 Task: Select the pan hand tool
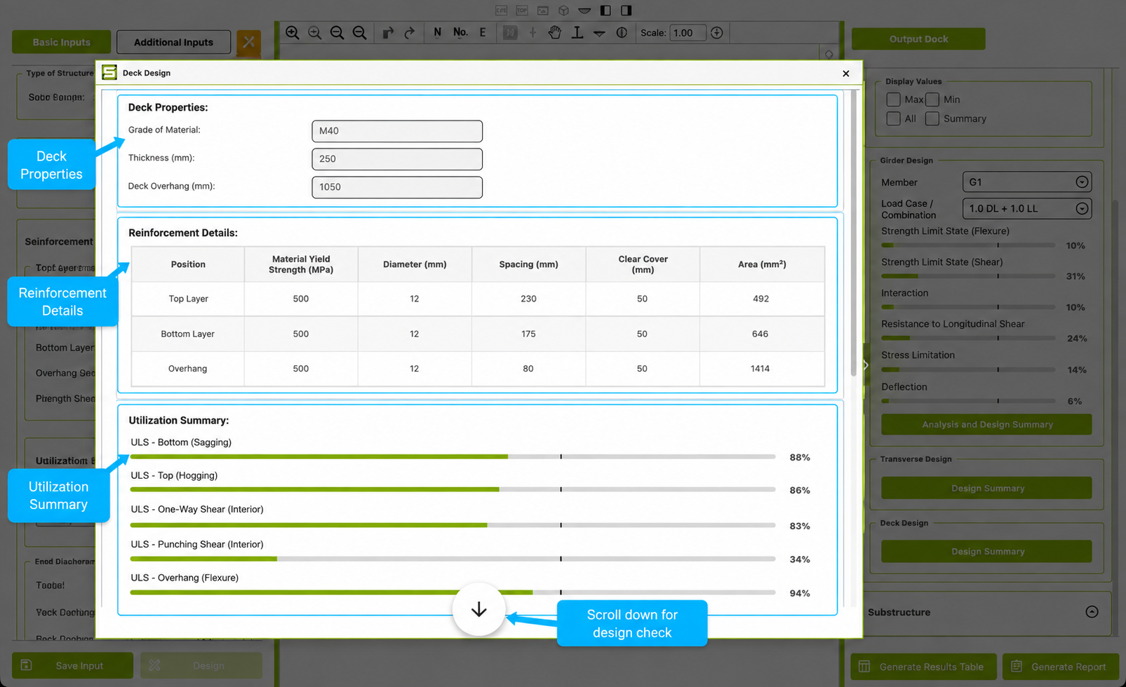[x=555, y=32]
